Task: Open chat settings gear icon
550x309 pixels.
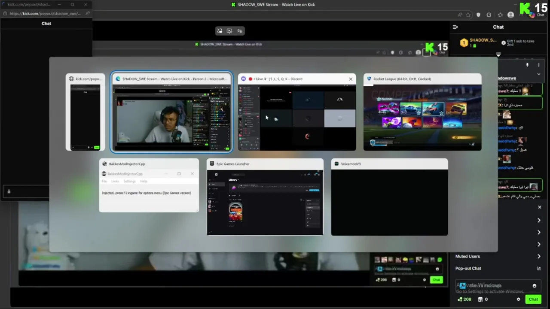Action: (518, 300)
